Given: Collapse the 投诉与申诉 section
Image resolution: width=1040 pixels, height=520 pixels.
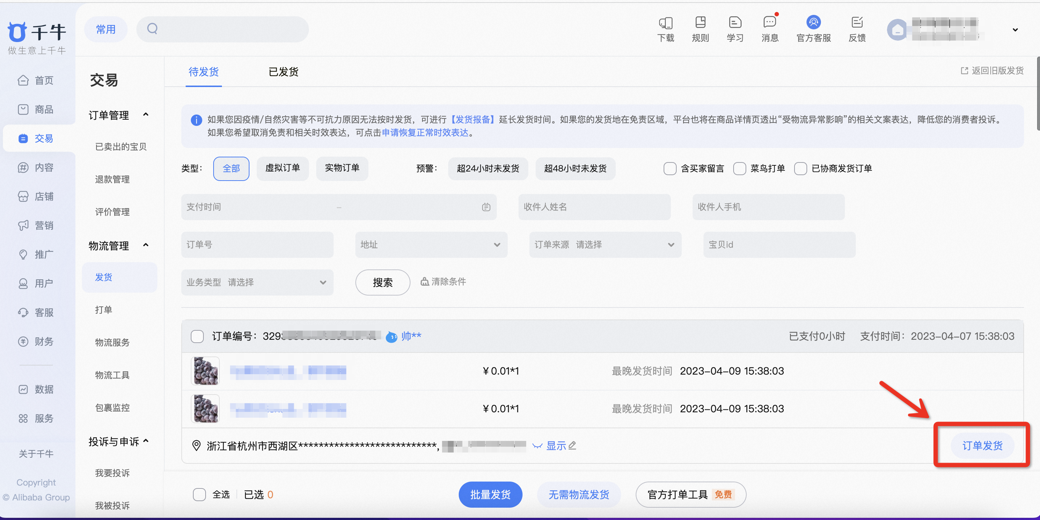Looking at the screenshot, I should pos(146,441).
